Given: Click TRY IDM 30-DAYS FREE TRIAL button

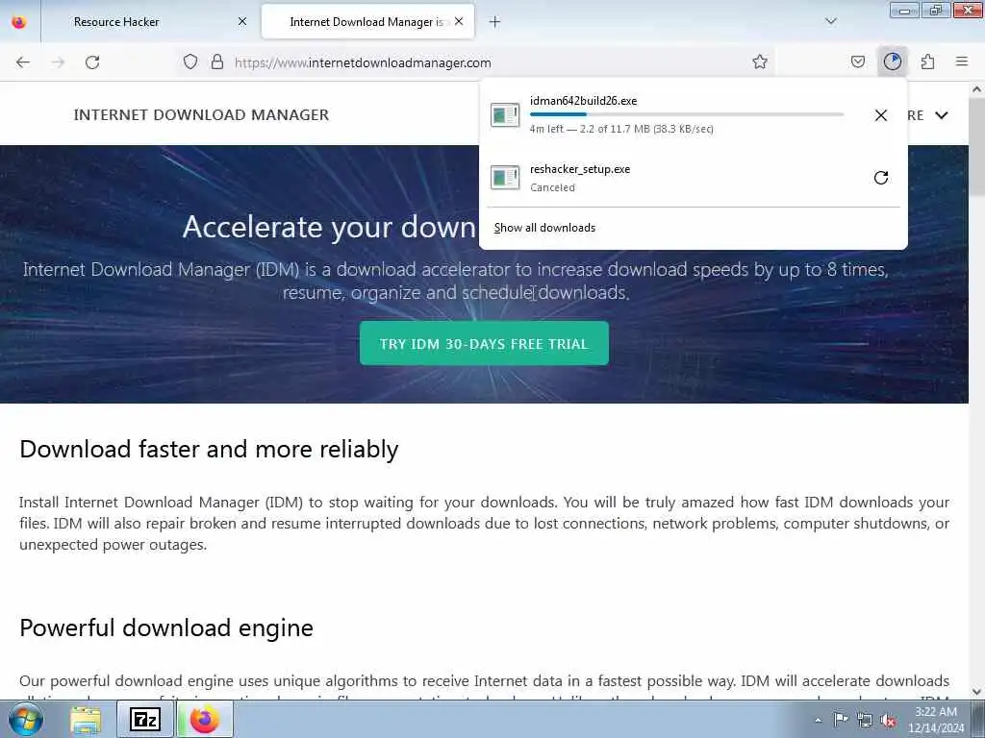Looking at the screenshot, I should [484, 343].
